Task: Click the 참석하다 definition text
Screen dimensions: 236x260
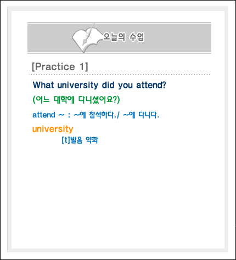Action: coord(102,115)
